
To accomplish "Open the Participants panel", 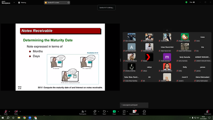I will point(83,112).
